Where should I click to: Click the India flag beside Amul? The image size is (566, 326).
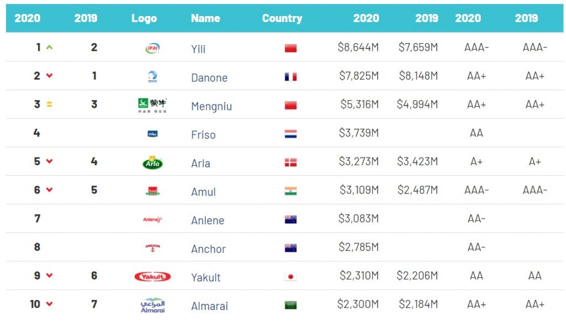[291, 191]
